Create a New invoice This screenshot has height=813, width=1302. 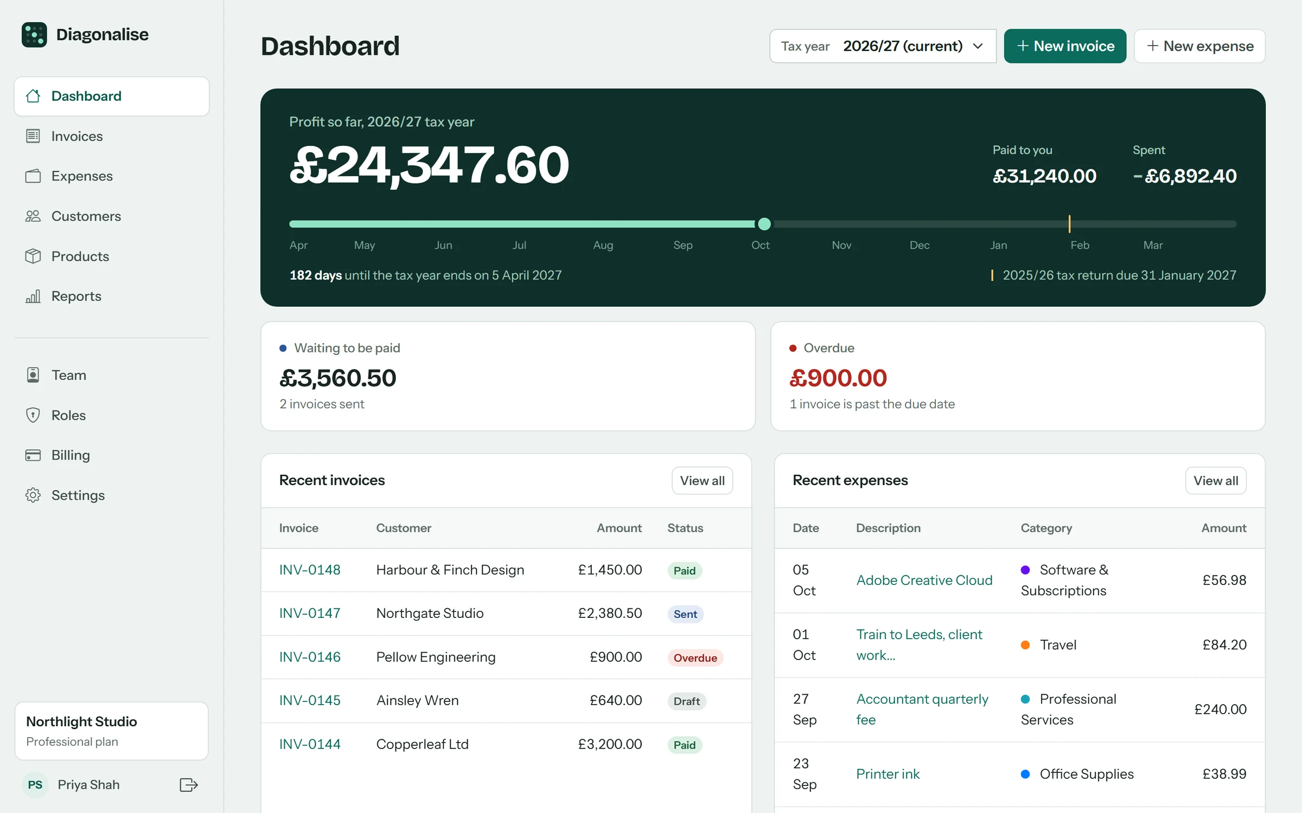(1064, 46)
